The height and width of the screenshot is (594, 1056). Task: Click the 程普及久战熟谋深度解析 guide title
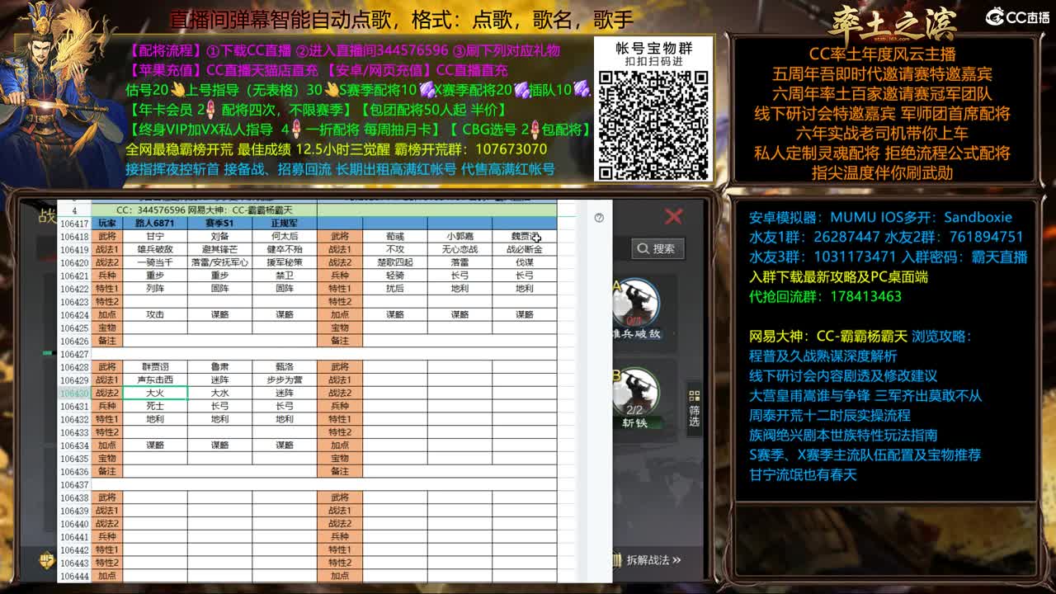[823, 356]
